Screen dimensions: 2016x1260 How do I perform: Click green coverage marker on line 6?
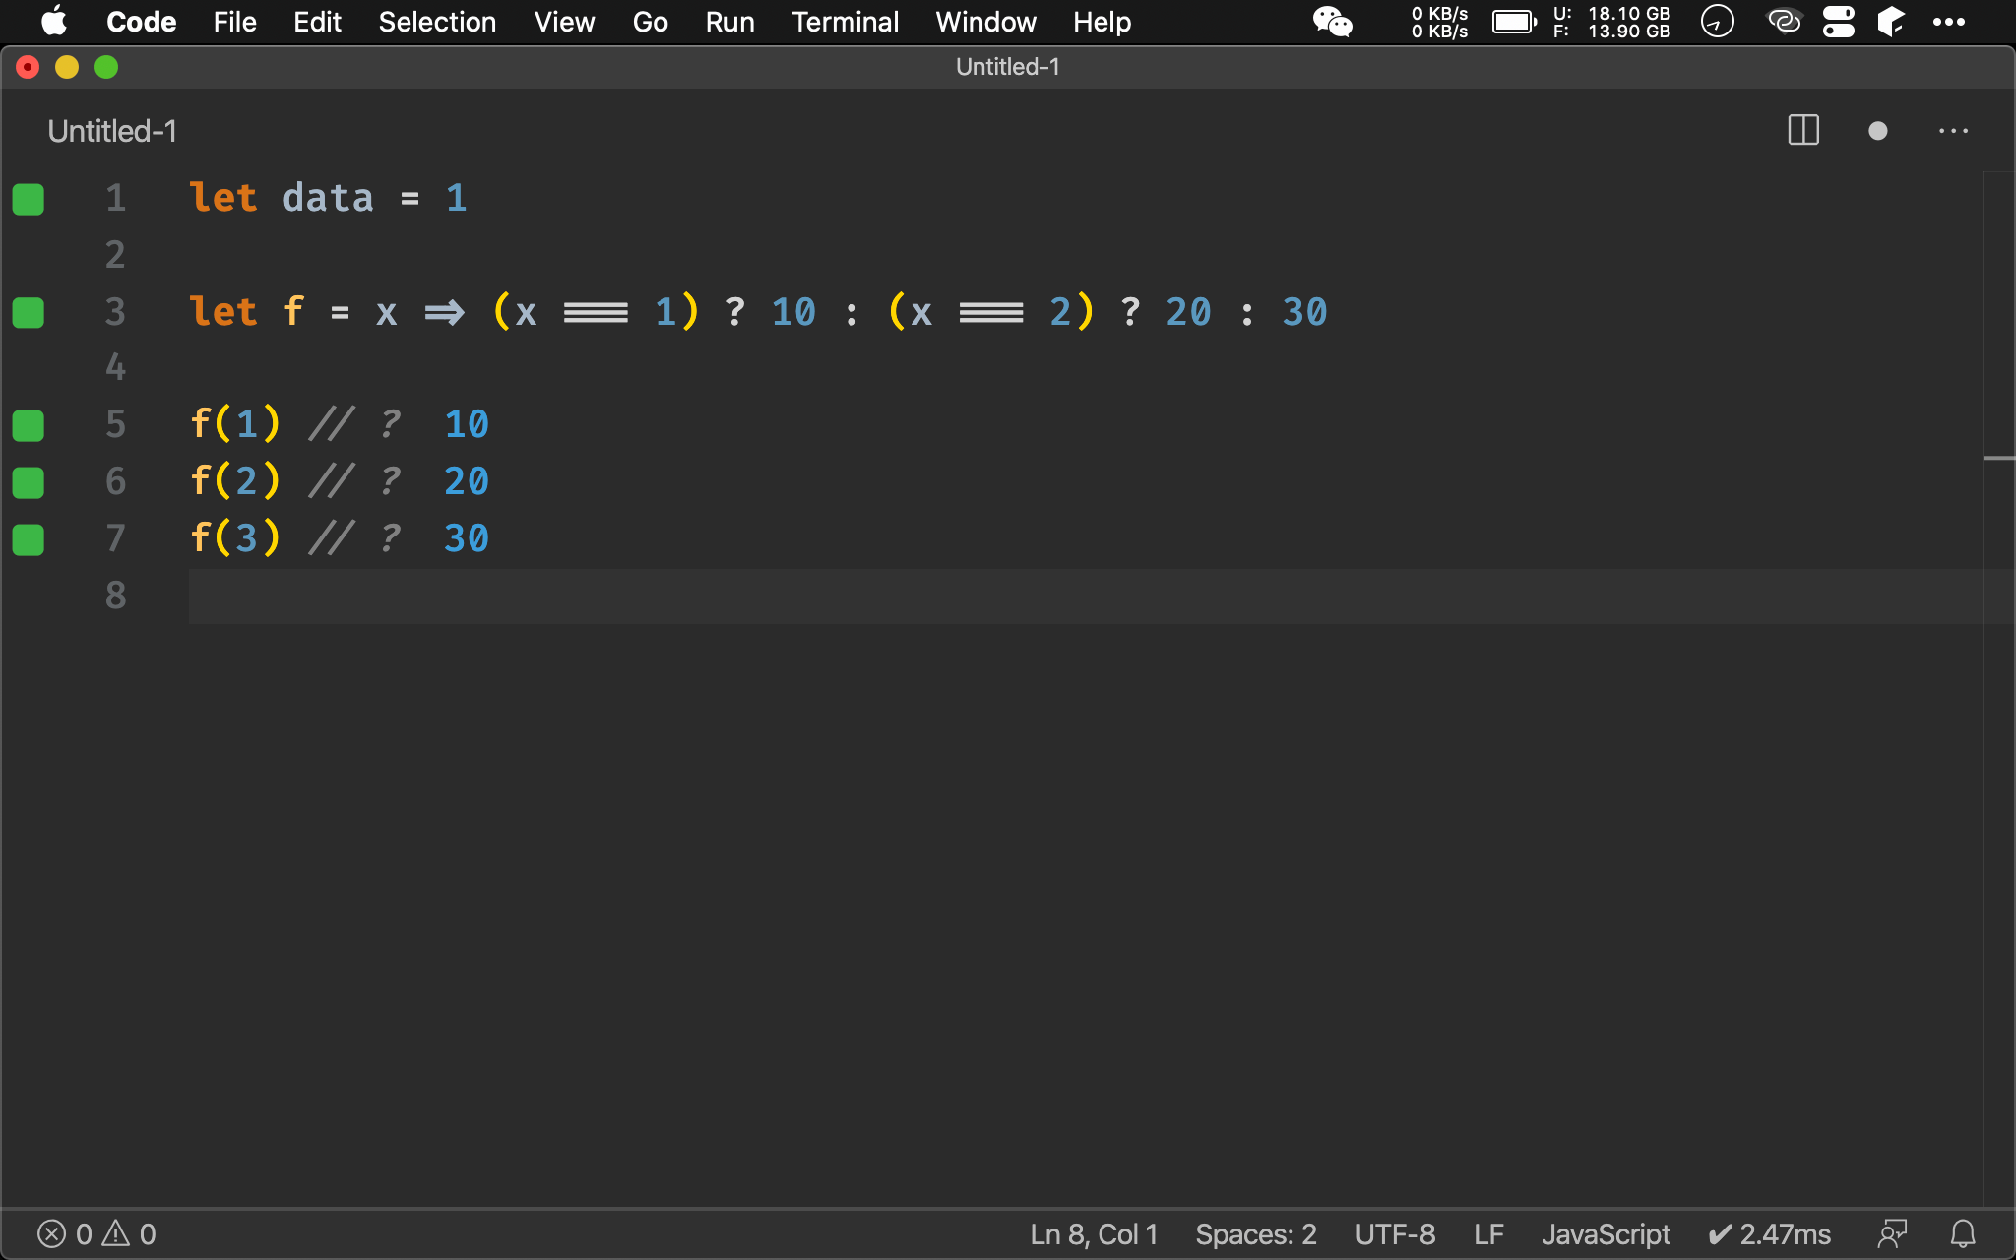(x=29, y=483)
